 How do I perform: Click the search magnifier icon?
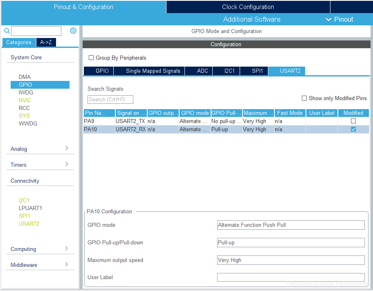pyautogui.click(x=7, y=31)
